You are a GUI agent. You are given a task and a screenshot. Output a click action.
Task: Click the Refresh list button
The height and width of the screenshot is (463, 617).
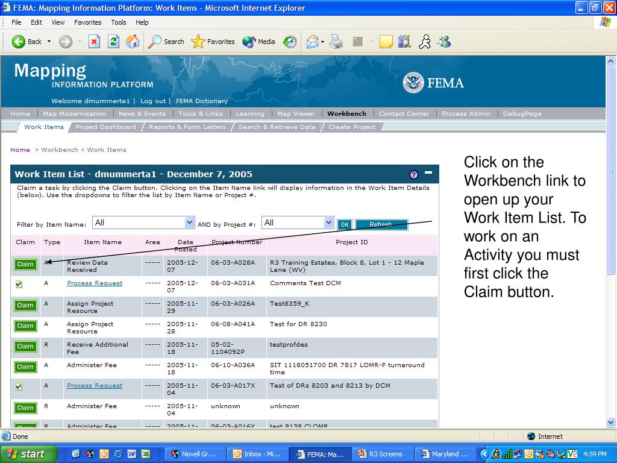pos(381,224)
